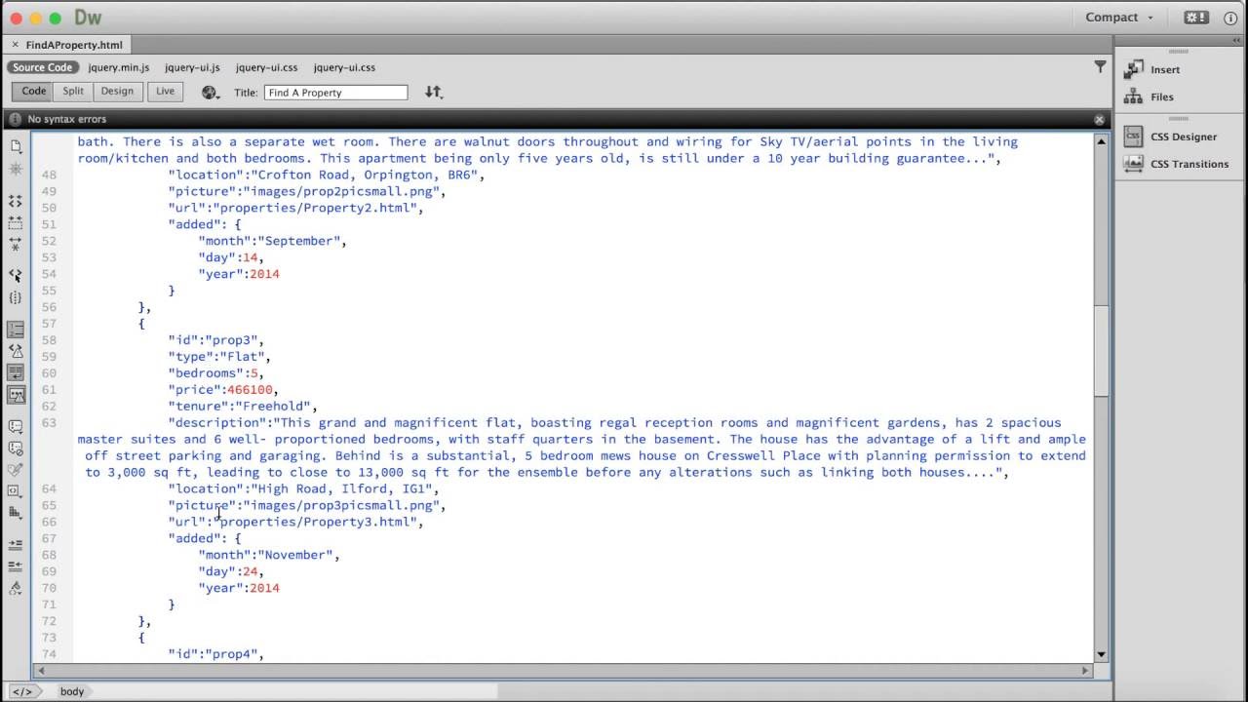The width and height of the screenshot is (1248, 702).
Task: Open the Sync Settings icon in title bar
Action: coord(1196,18)
